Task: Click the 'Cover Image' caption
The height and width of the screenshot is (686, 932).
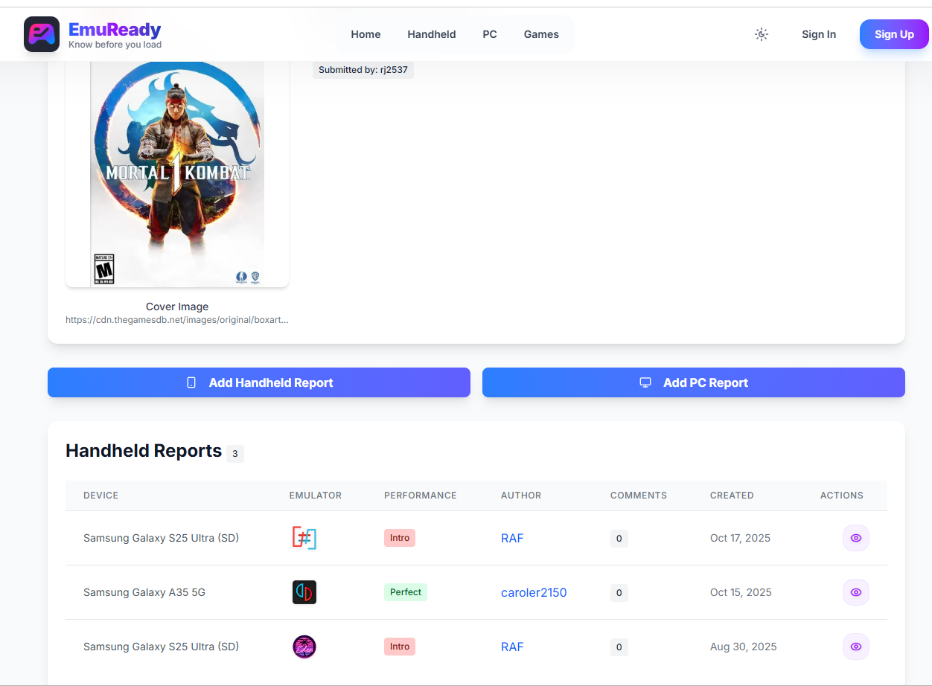Action: 177,307
